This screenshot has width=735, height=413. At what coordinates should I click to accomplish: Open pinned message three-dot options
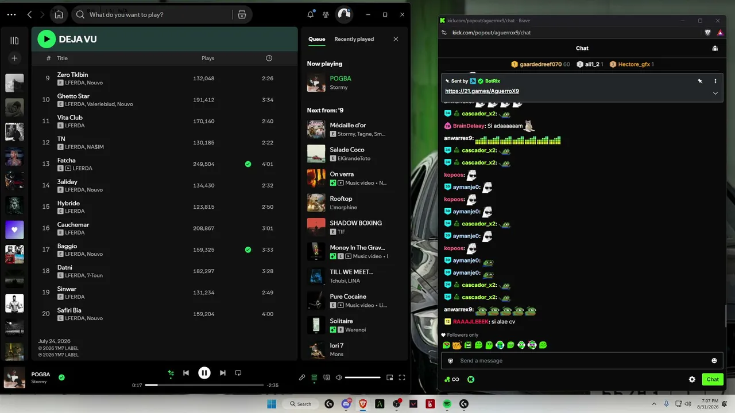click(x=715, y=81)
